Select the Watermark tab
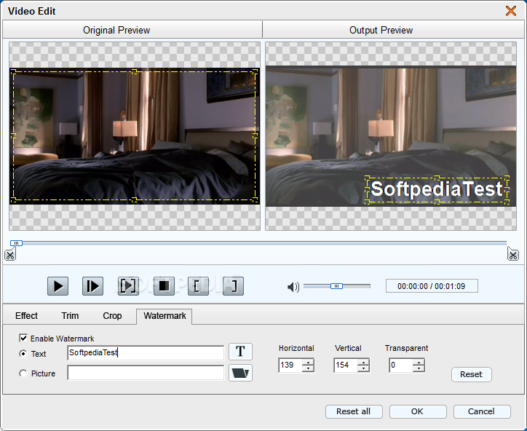The image size is (527, 431). 165,316
